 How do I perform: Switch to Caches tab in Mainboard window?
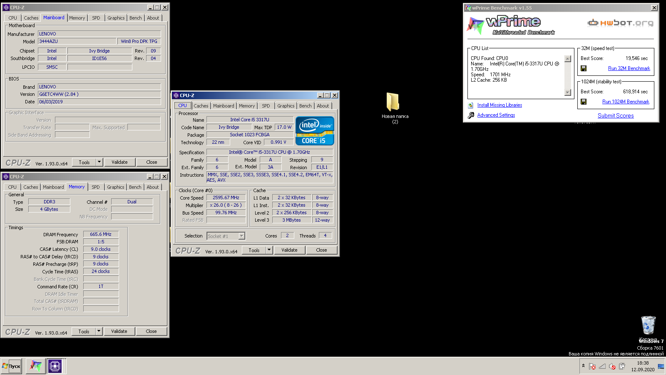31,18
